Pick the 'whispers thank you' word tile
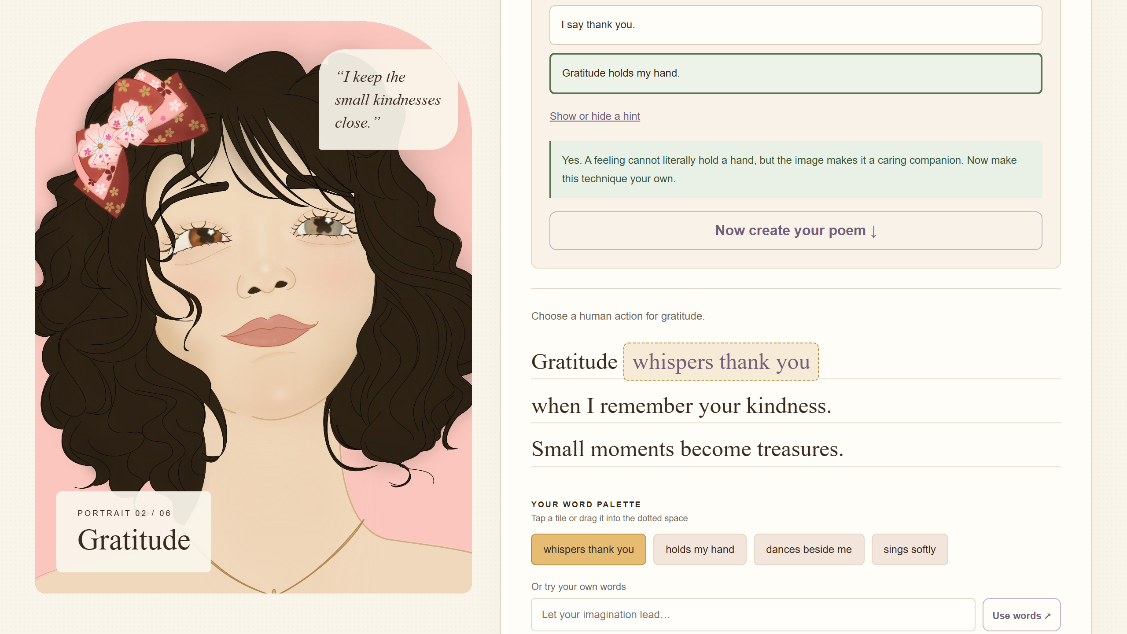Screen dimensions: 1127x634 point(589,549)
